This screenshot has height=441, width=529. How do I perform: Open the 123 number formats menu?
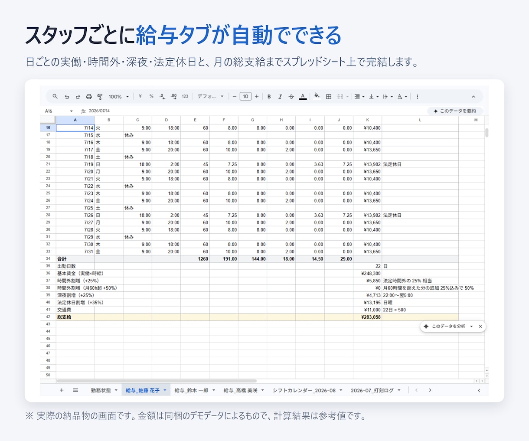point(185,97)
